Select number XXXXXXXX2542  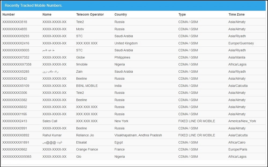click(15, 79)
